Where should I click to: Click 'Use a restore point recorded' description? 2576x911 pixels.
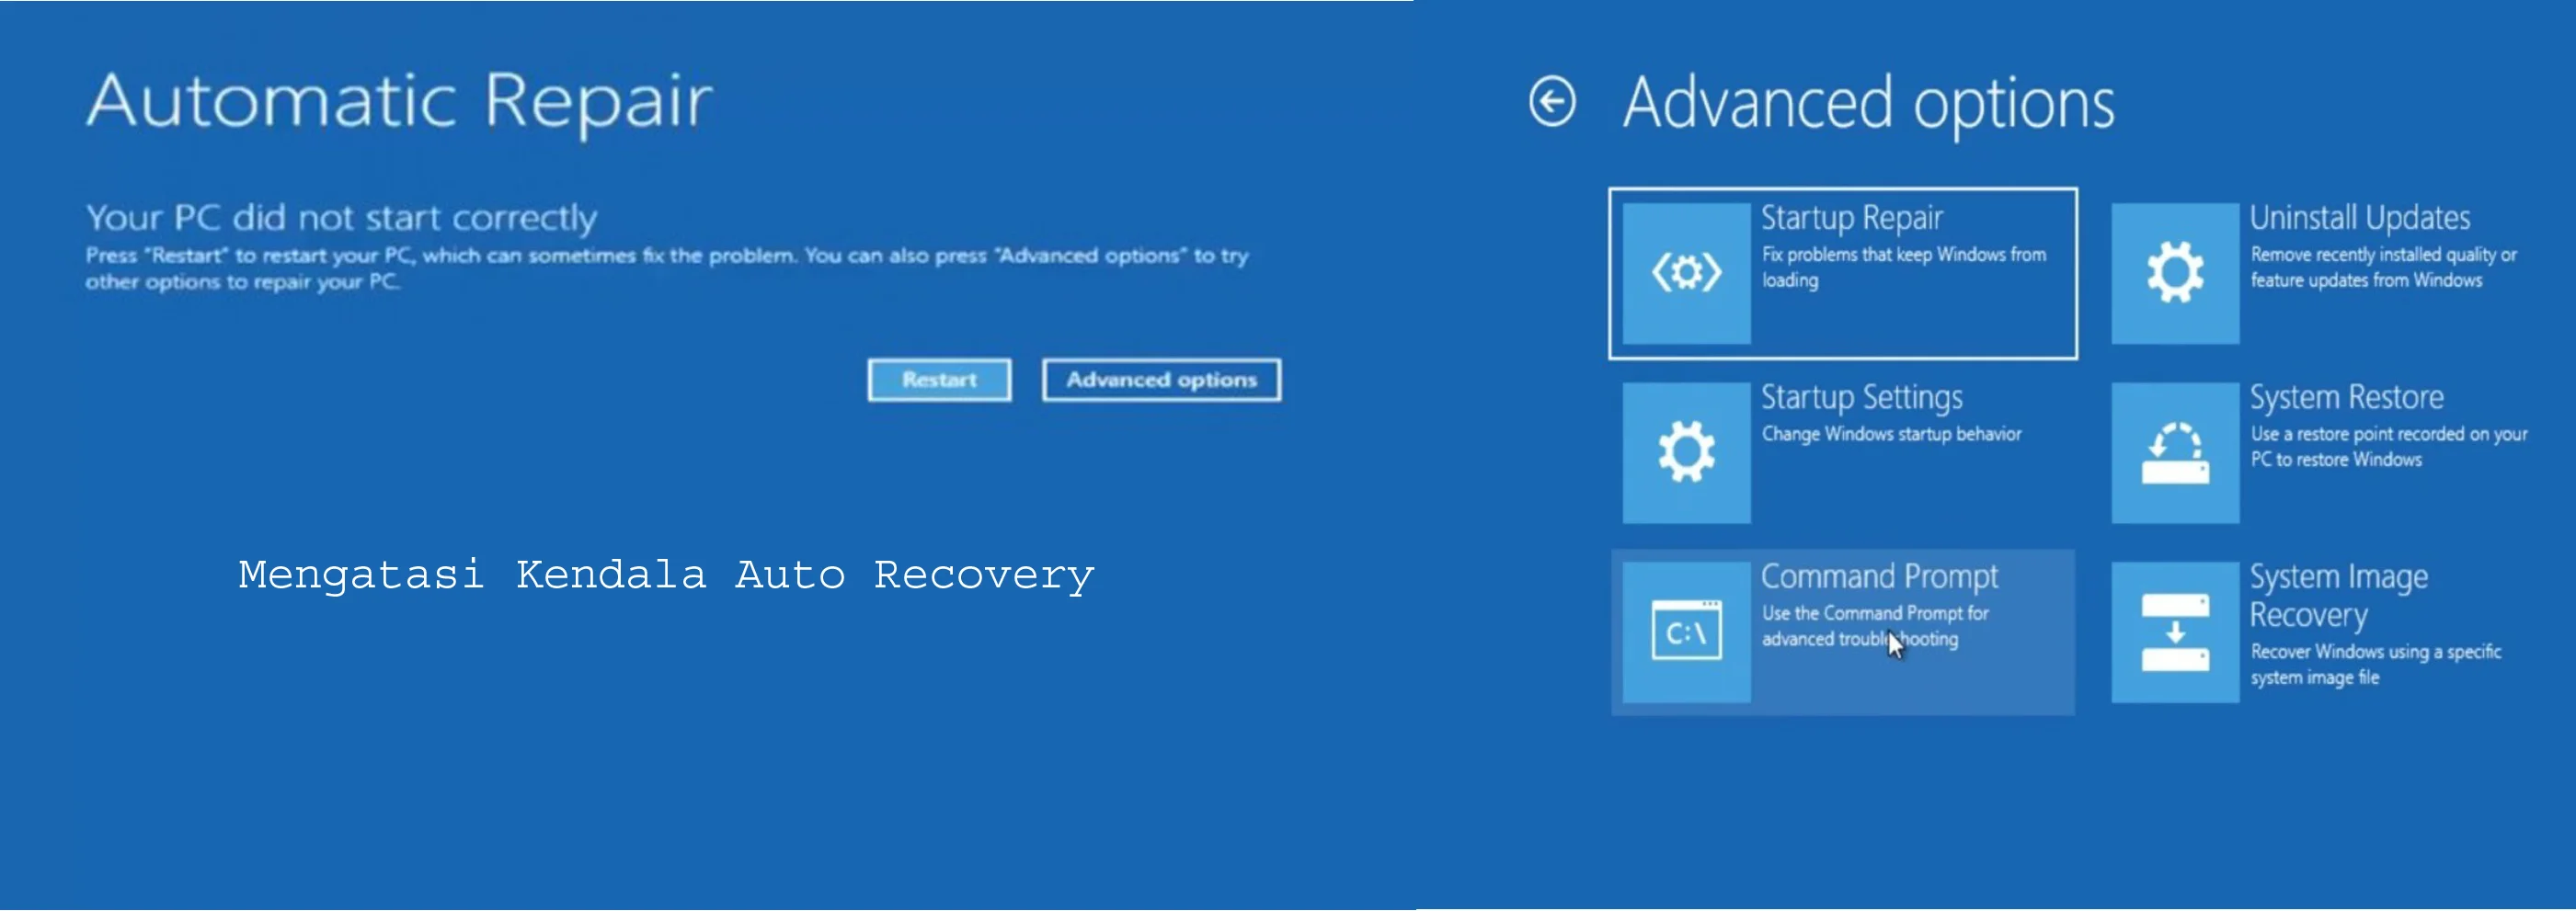point(2389,447)
